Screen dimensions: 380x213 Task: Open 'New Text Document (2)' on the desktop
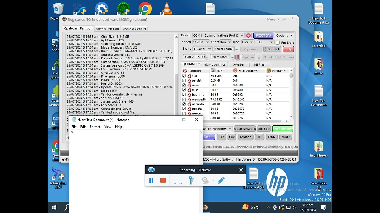tap(319, 14)
